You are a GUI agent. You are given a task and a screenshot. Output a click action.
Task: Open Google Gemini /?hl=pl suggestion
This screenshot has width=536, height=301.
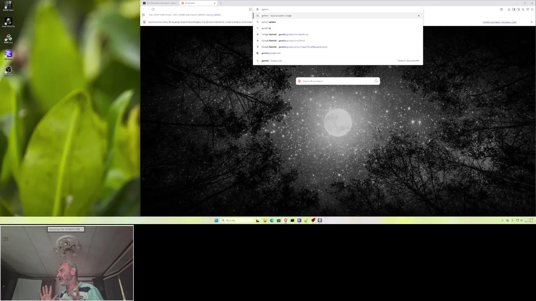338,41
